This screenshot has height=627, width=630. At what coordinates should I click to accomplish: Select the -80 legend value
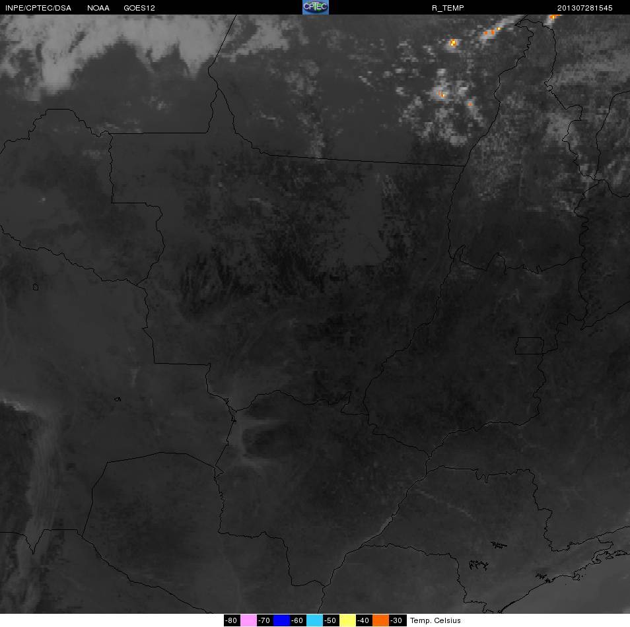pos(232,620)
